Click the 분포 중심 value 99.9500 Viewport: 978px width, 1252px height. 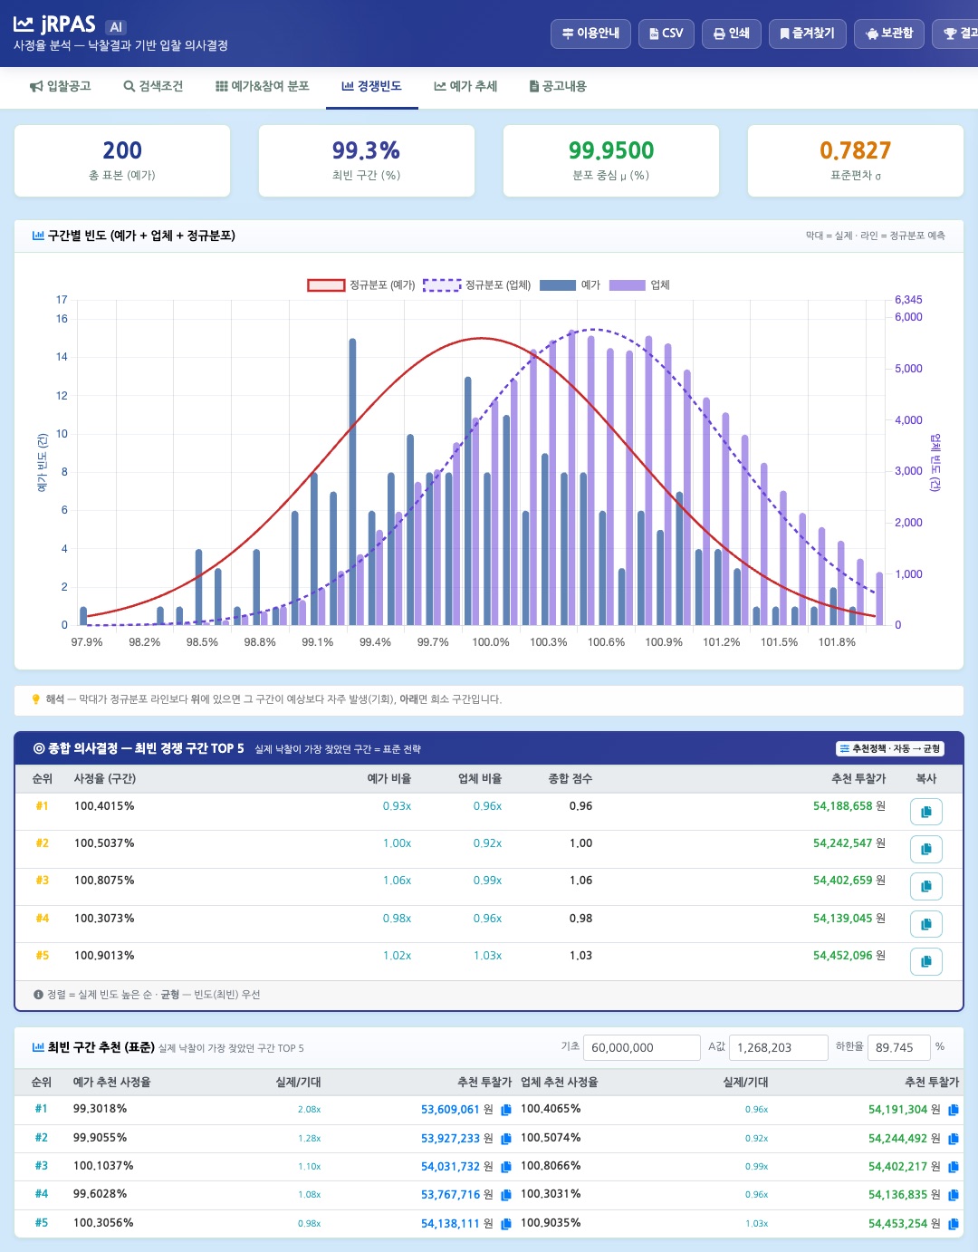click(x=611, y=150)
